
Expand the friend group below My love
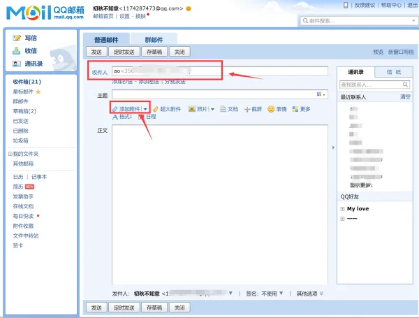342,219
